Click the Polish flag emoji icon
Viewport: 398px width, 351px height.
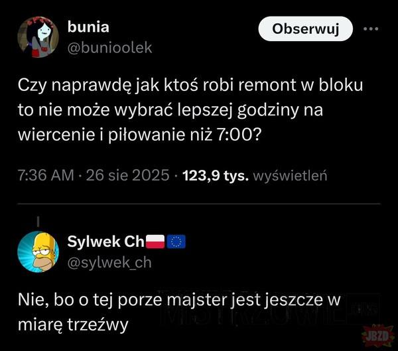[x=155, y=242]
